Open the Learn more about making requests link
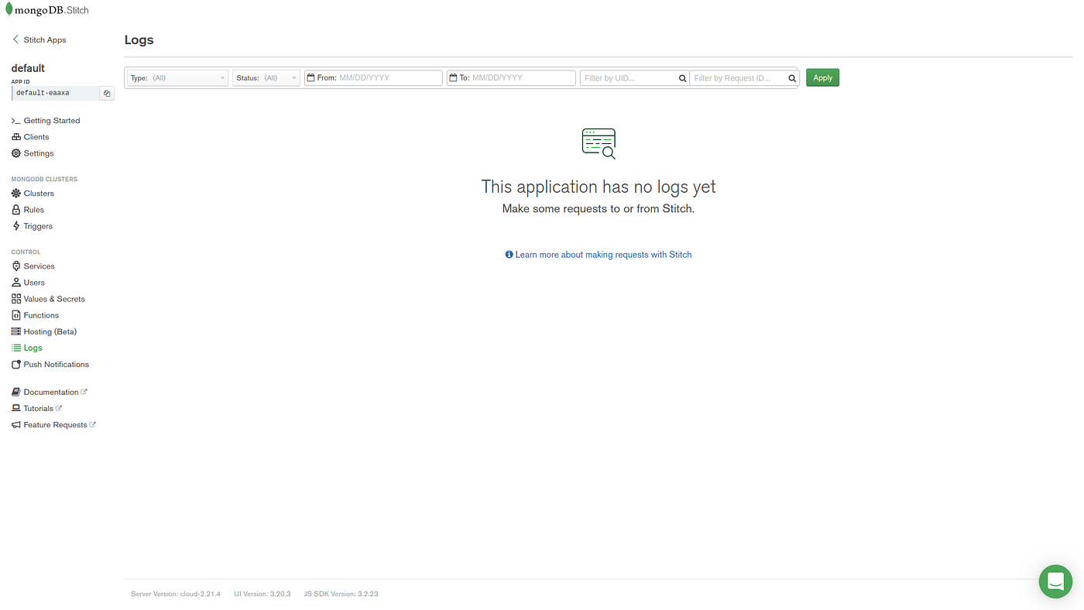Viewport: 1084px width, 610px height. [603, 253]
